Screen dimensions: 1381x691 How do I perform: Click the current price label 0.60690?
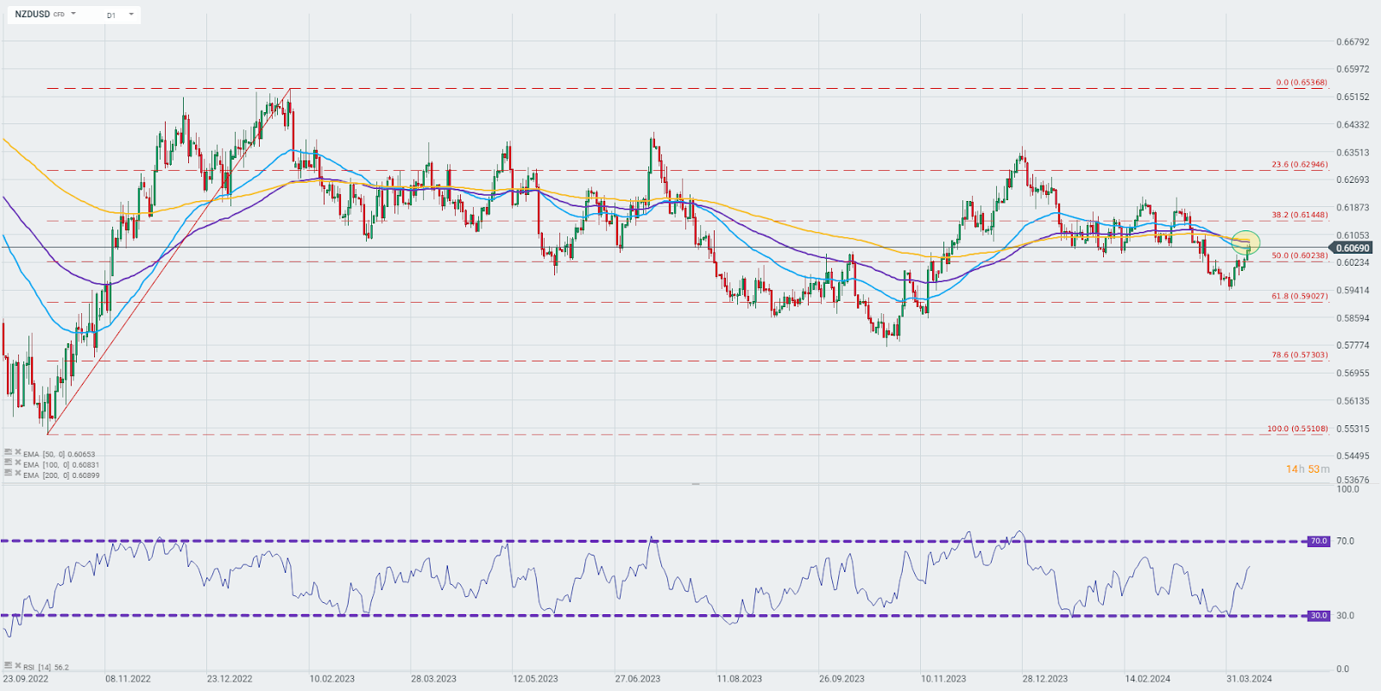click(x=1352, y=248)
